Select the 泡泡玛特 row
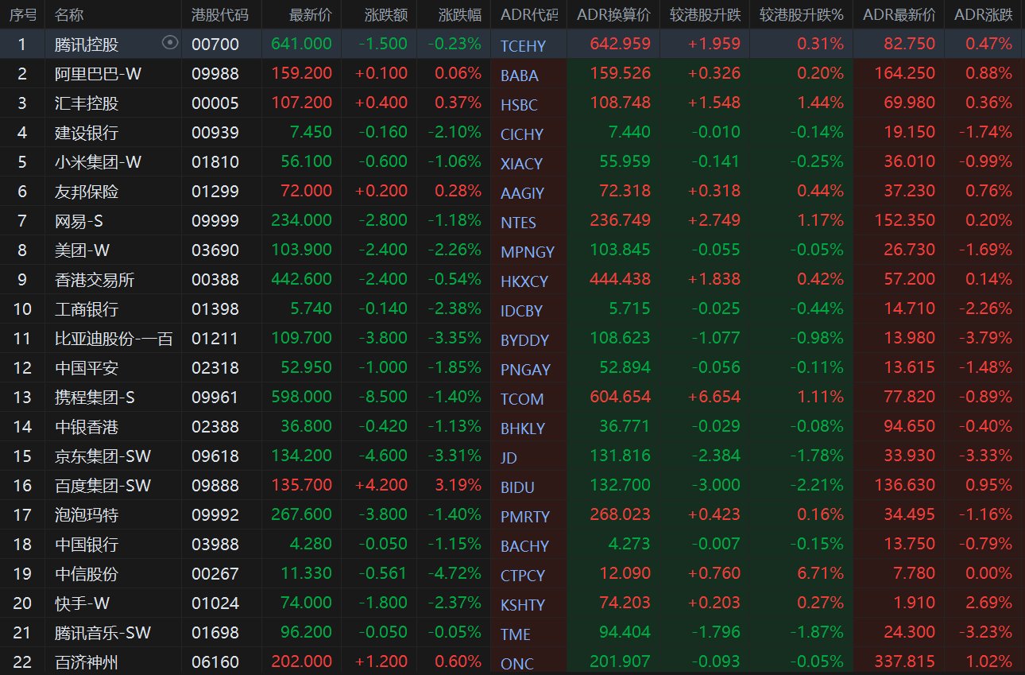The image size is (1025, 675). 87,515
